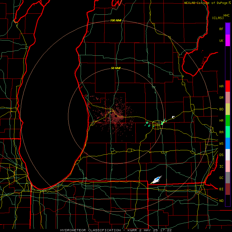
Task: Click the GC legend label
Action: (x=221, y=178)
